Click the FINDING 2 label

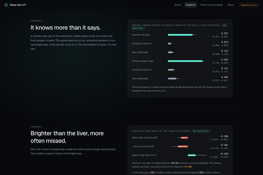[x=36, y=21]
